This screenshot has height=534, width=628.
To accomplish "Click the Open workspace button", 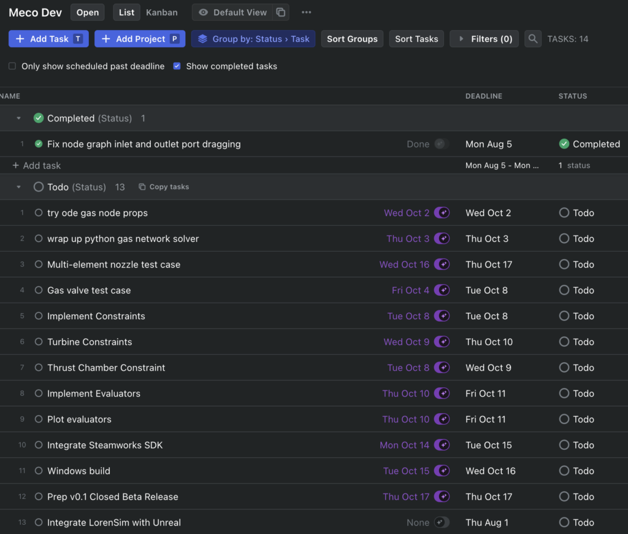I will point(88,12).
